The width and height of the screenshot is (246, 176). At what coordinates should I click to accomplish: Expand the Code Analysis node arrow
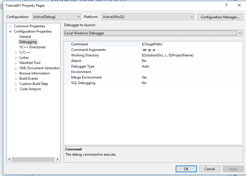point(16,89)
